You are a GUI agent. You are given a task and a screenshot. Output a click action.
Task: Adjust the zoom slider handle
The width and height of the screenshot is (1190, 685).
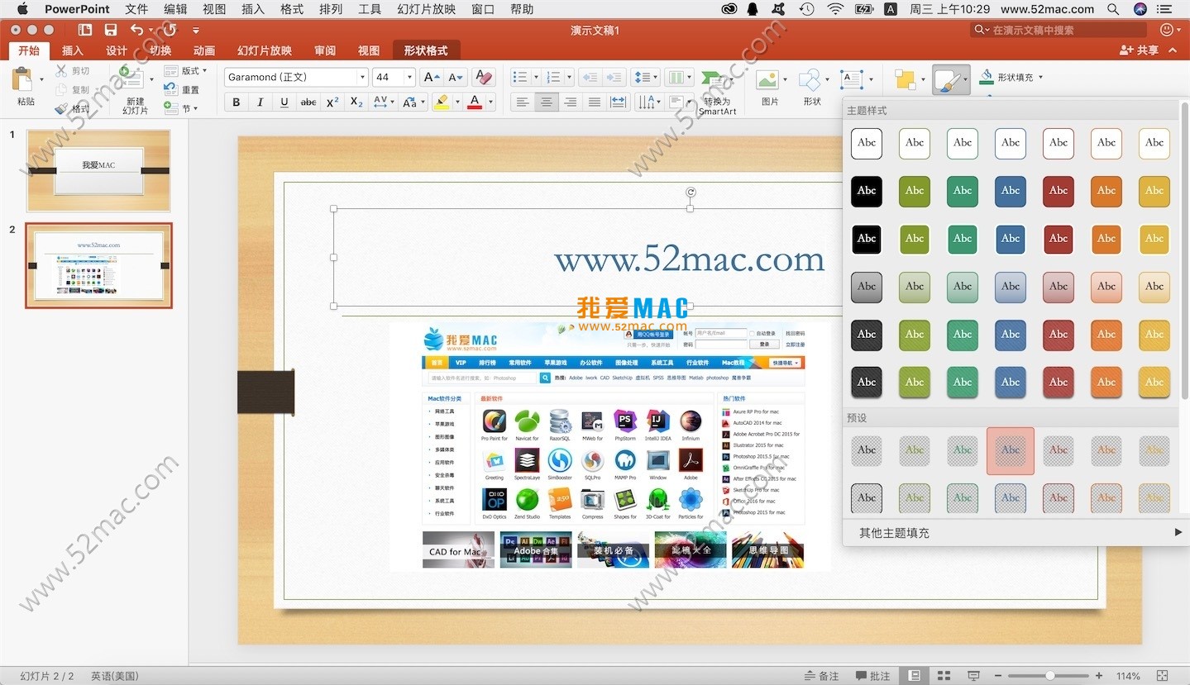[x=1049, y=676]
